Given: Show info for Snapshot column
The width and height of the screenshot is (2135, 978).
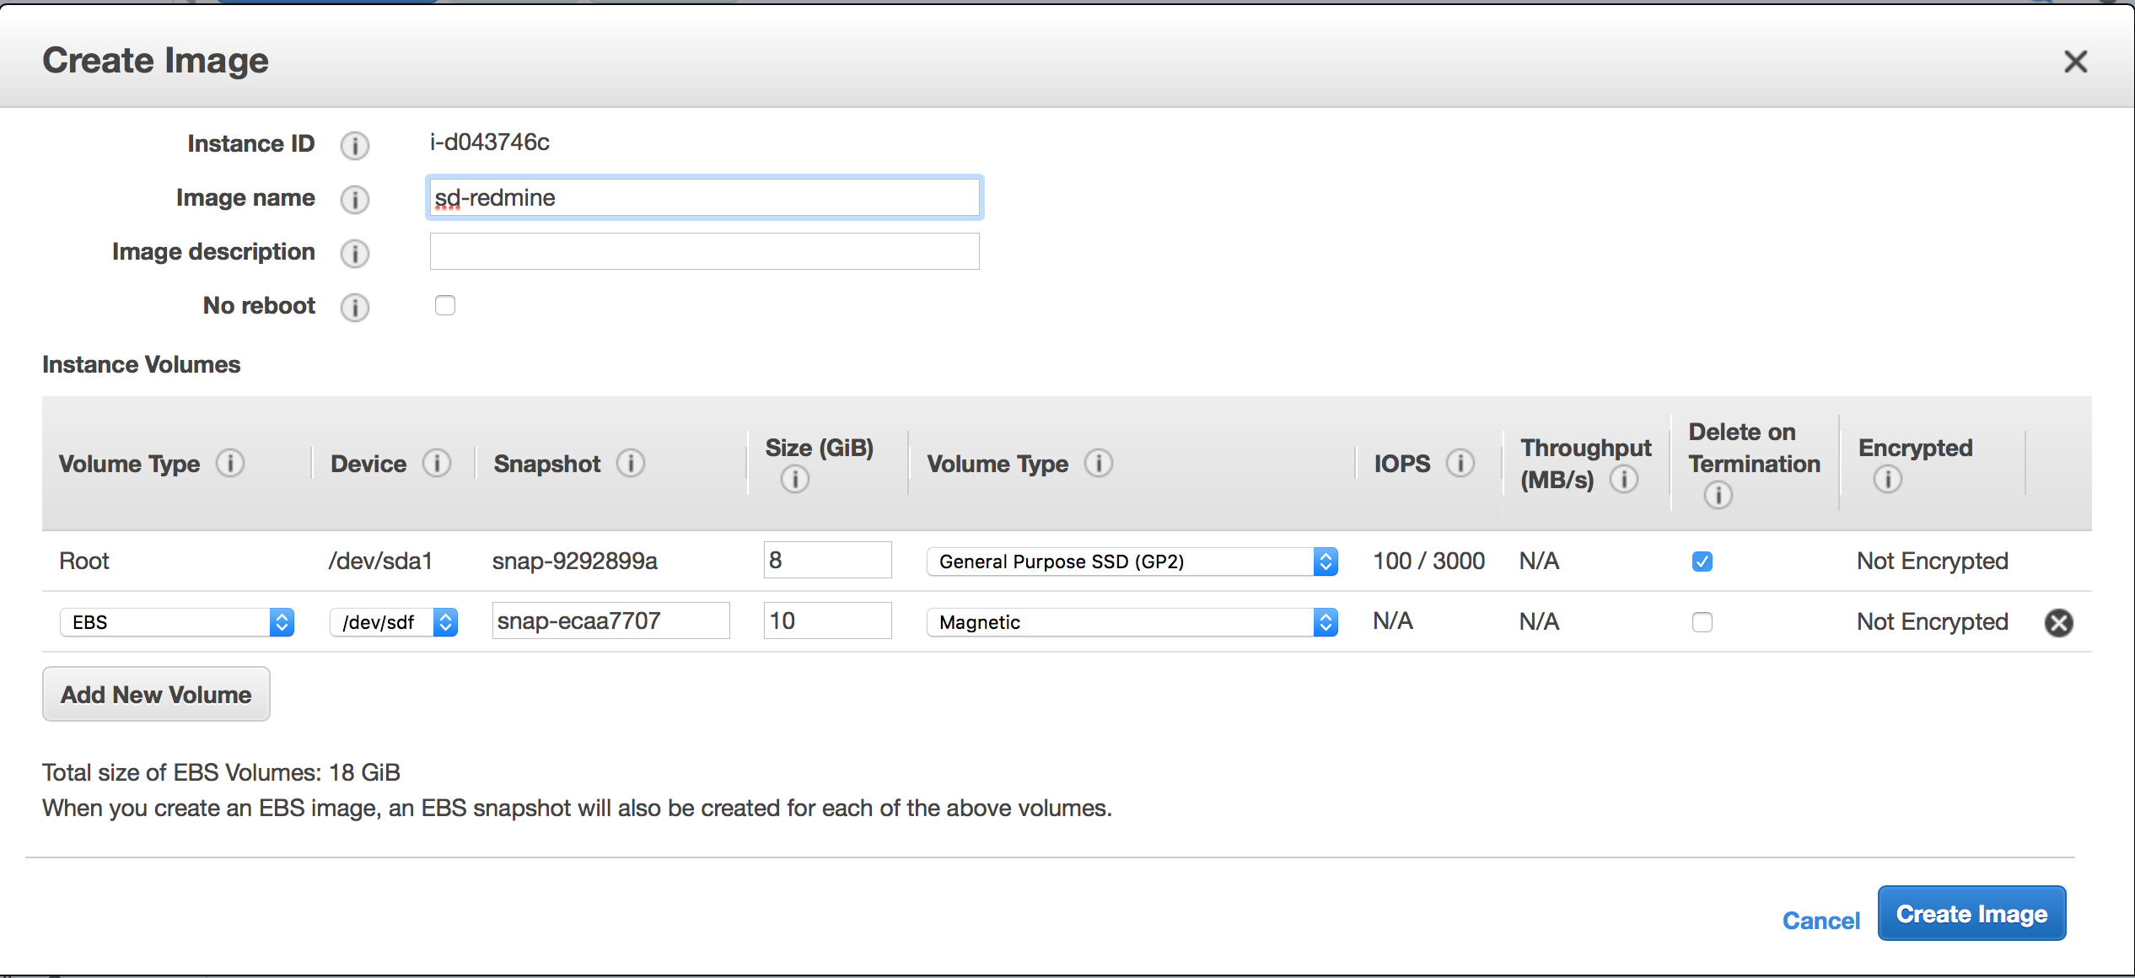Looking at the screenshot, I should (x=631, y=463).
